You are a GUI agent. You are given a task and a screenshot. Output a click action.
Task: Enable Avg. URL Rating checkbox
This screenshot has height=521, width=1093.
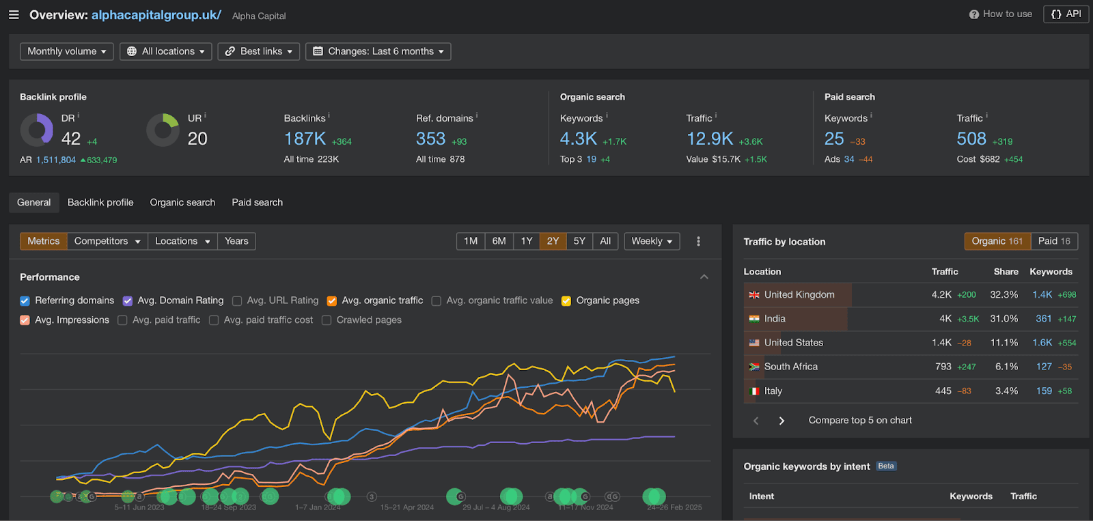click(237, 301)
